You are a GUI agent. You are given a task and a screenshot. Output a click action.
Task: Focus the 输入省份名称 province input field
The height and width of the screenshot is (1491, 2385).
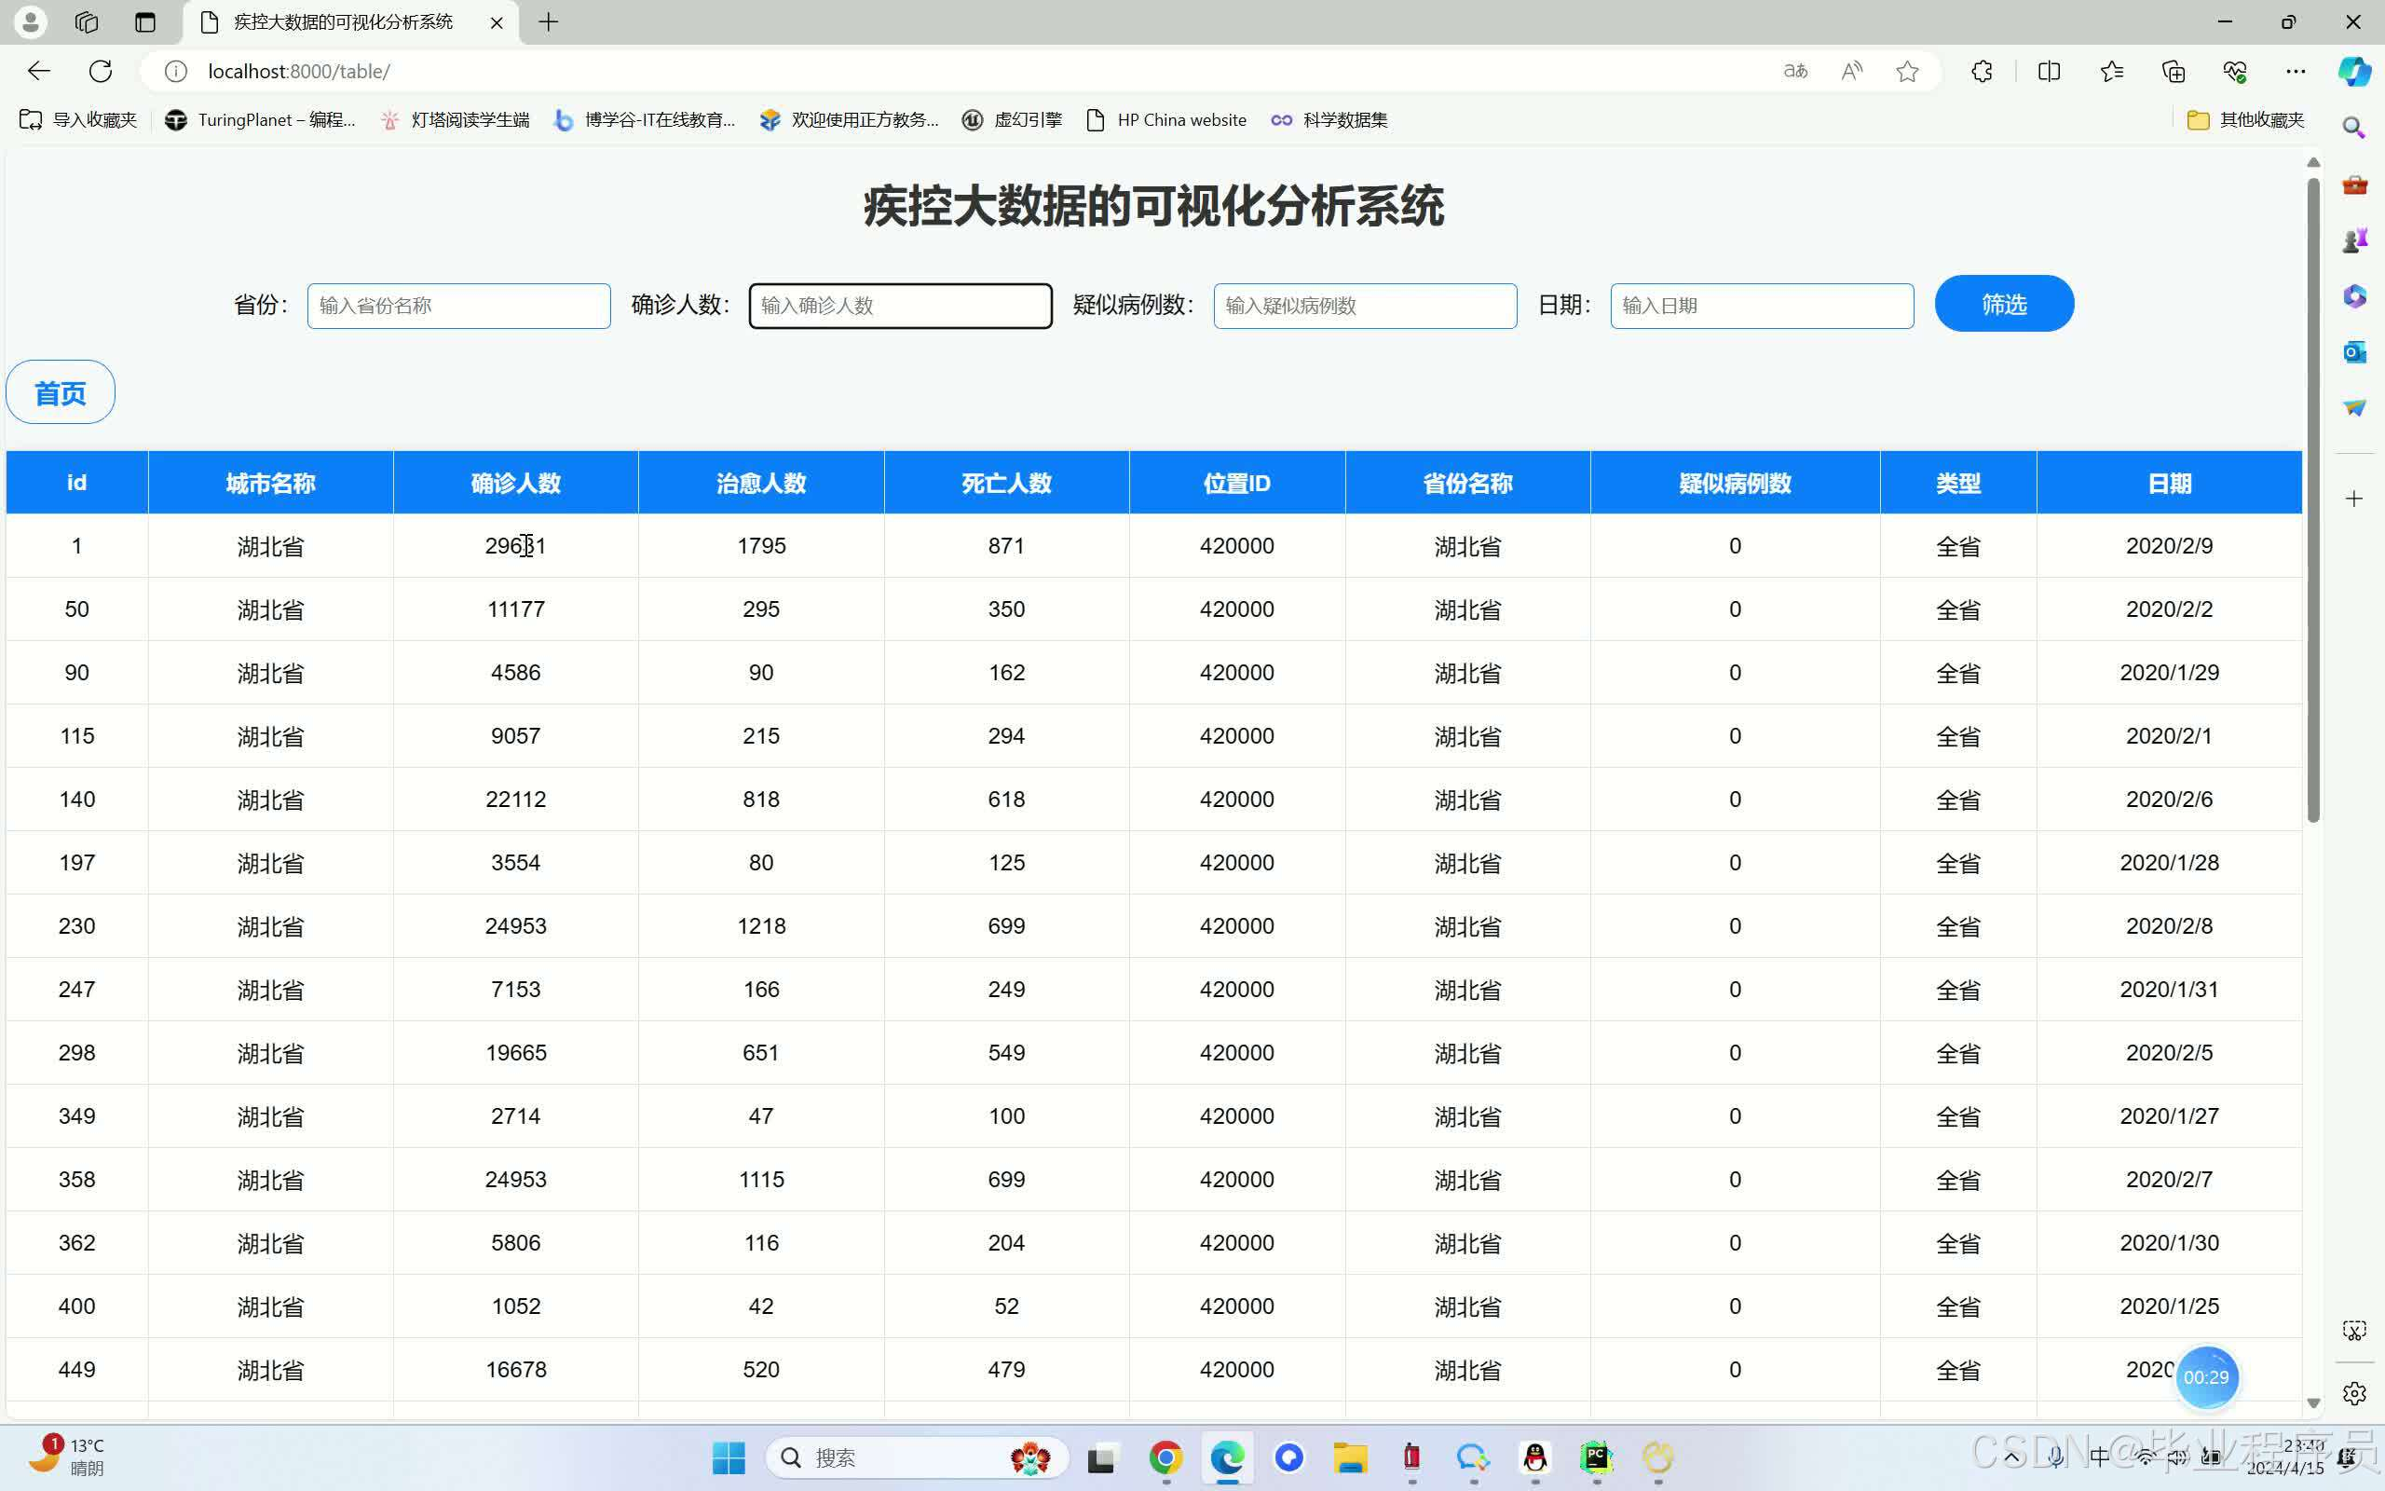(x=458, y=306)
